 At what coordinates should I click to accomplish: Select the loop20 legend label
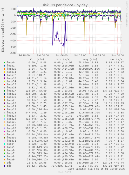click(11, 103)
